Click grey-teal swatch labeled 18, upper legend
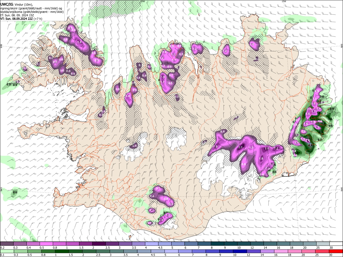This screenshot has height=257, width=343. (x=296, y=244)
